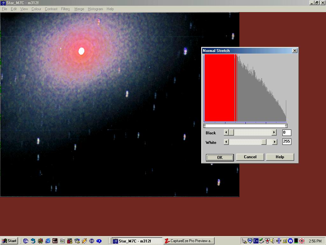Switch to CaptureEze Pro Preview taskbar button

pos(189,241)
